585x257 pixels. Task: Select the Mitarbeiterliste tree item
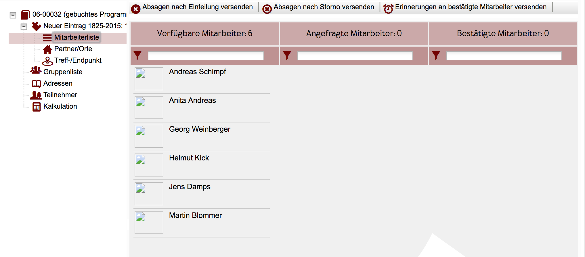click(77, 37)
